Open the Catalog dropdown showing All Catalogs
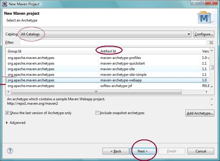The width and height of the screenshot is (220, 161). point(105,34)
